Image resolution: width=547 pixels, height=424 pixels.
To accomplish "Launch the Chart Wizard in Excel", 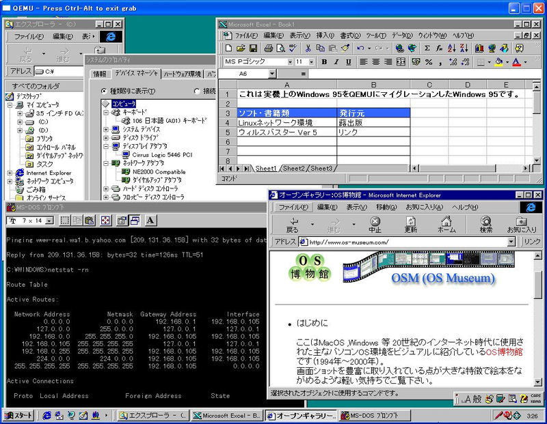I will (479, 48).
